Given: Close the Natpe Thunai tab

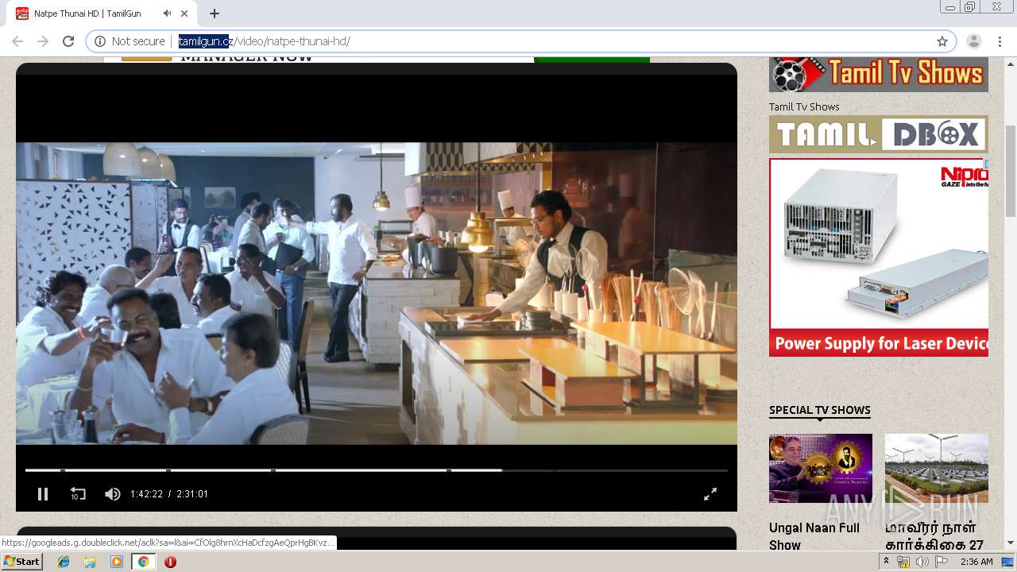Looking at the screenshot, I should pyautogui.click(x=184, y=14).
